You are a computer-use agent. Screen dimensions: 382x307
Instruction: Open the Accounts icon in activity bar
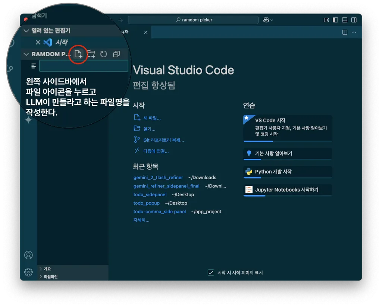point(28,255)
